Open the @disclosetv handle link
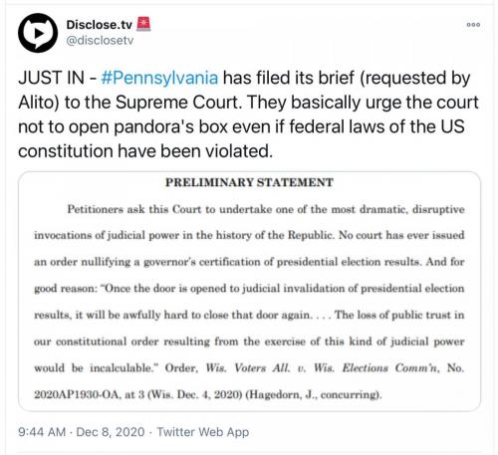The width and height of the screenshot is (498, 455). (100, 40)
